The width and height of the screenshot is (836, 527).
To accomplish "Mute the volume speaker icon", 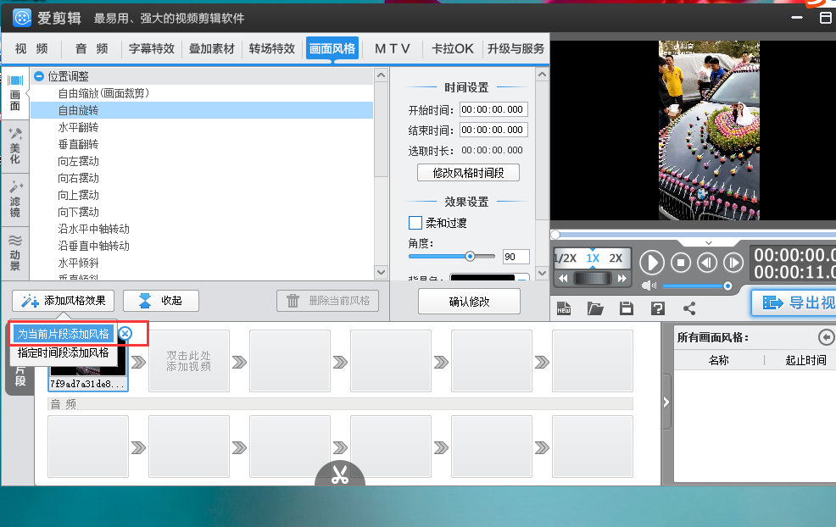I will pyautogui.click(x=649, y=286).
